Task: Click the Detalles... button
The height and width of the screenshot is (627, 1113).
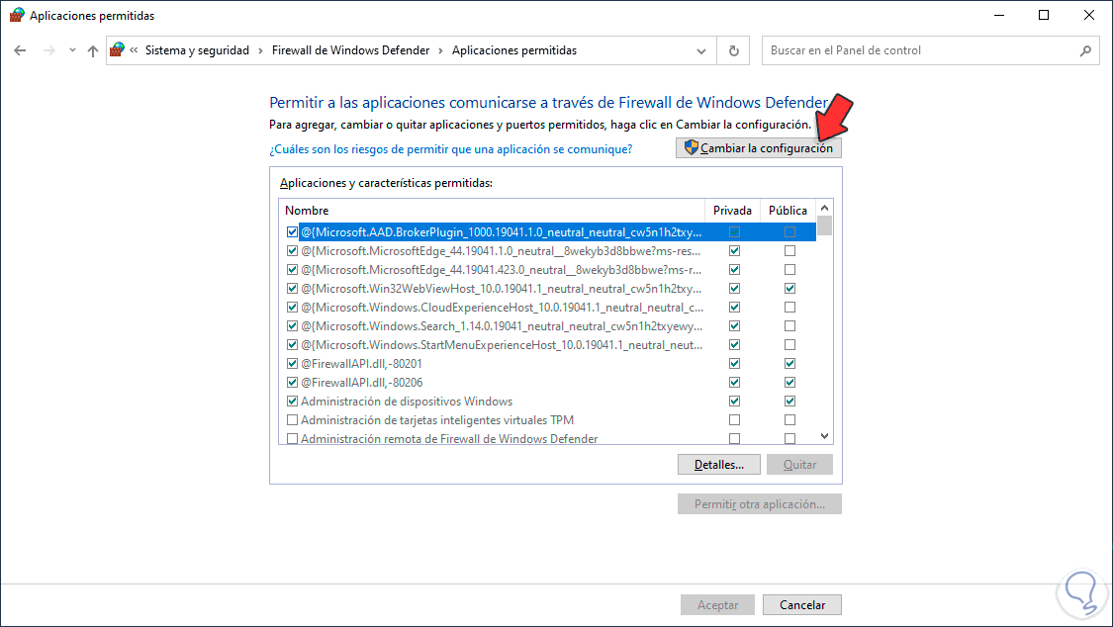Action: pos(719,465)
